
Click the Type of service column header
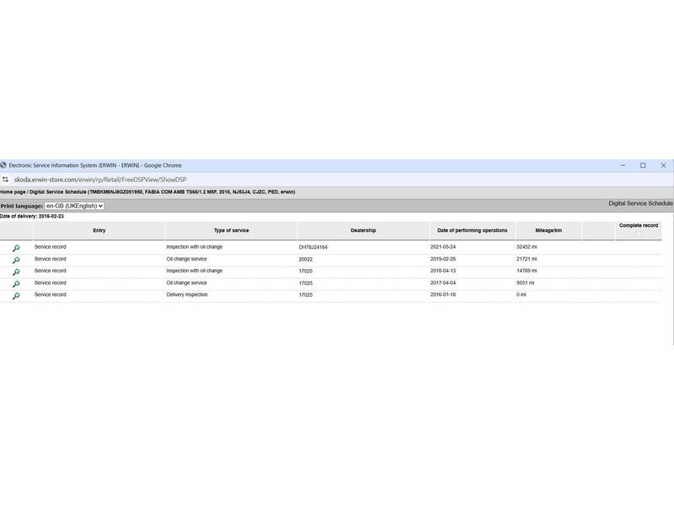[x=231, y=230]
